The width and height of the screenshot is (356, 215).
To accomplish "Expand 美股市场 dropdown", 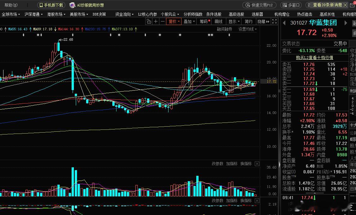I will click(79, 14).
